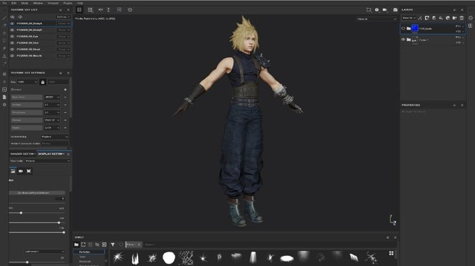Select the paint brush tool in left toolbar
475x266 pixels.
[4, 18]
